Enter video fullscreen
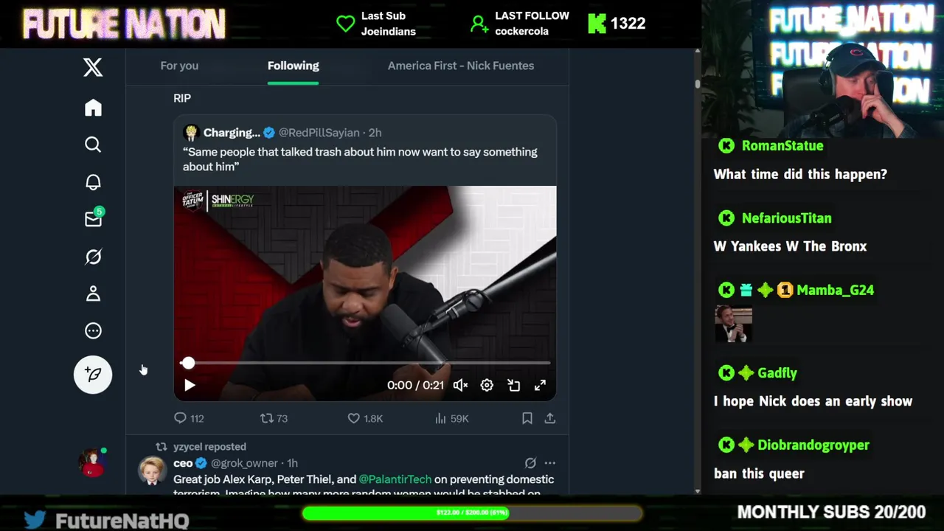The height and width of the screenshot is (531, 944). [x=541, y=385]
